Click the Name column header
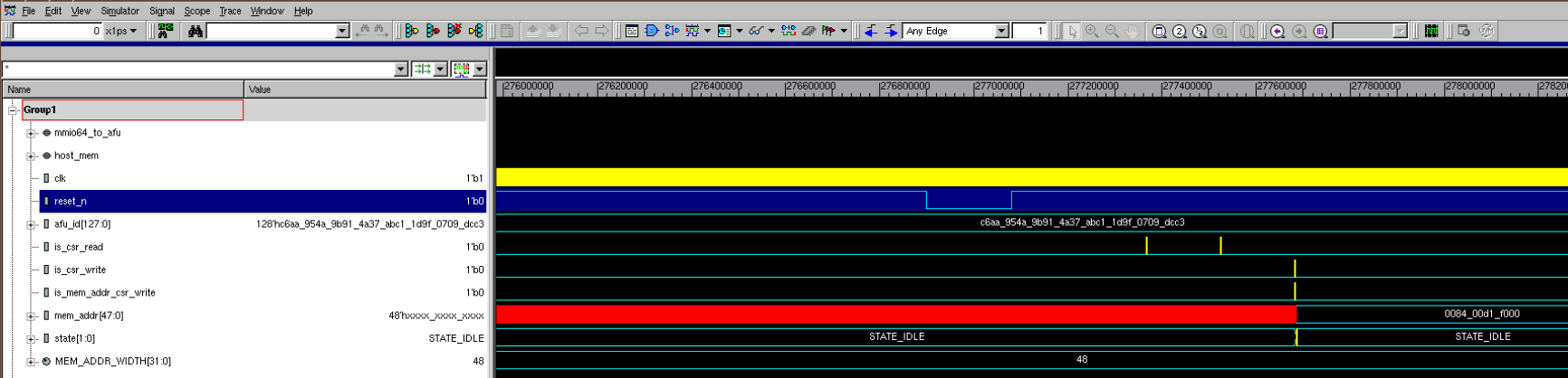Screen dimensions: 1568x378 coord(123,90)
